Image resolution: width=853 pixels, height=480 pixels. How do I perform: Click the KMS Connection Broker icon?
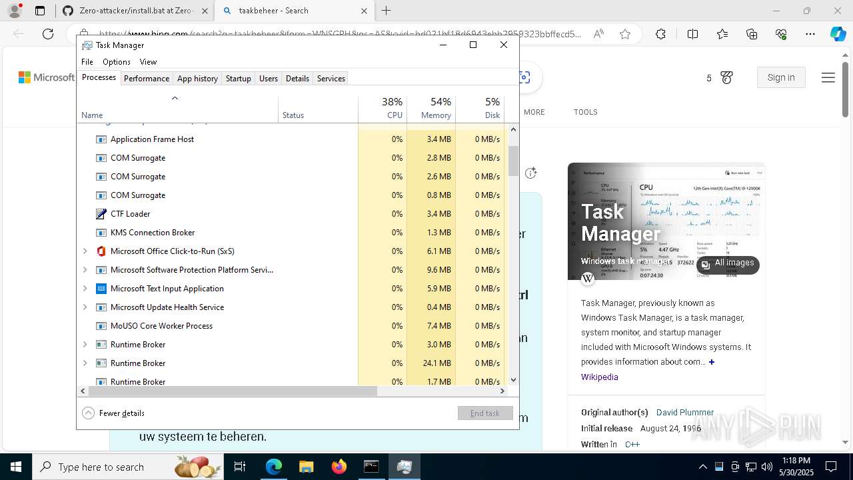101,233
